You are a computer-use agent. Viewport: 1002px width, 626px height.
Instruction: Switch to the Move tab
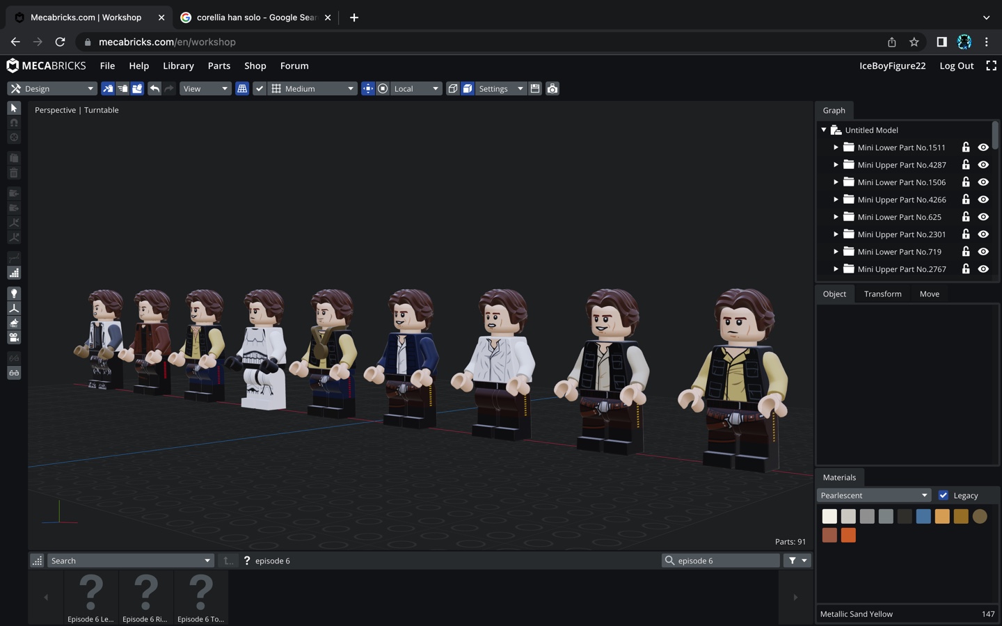click(929, 294)
